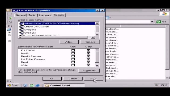170x96 pixels.
Task: Untick Deny for Read & Execute
Action: [x=88, y=56]
